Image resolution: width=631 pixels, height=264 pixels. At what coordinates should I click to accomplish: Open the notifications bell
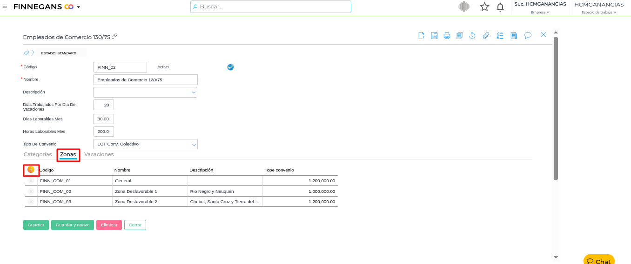500,7
